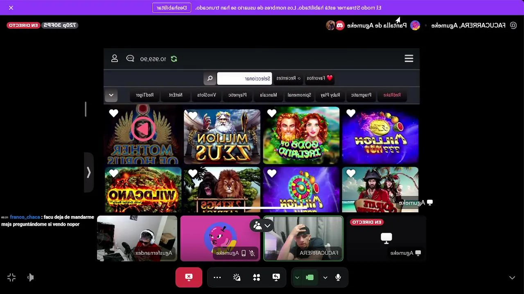524x294 pixels.
Task: Select the FACUCARRERA video tile
Action: pyautogui.click(x=303, y=238)
